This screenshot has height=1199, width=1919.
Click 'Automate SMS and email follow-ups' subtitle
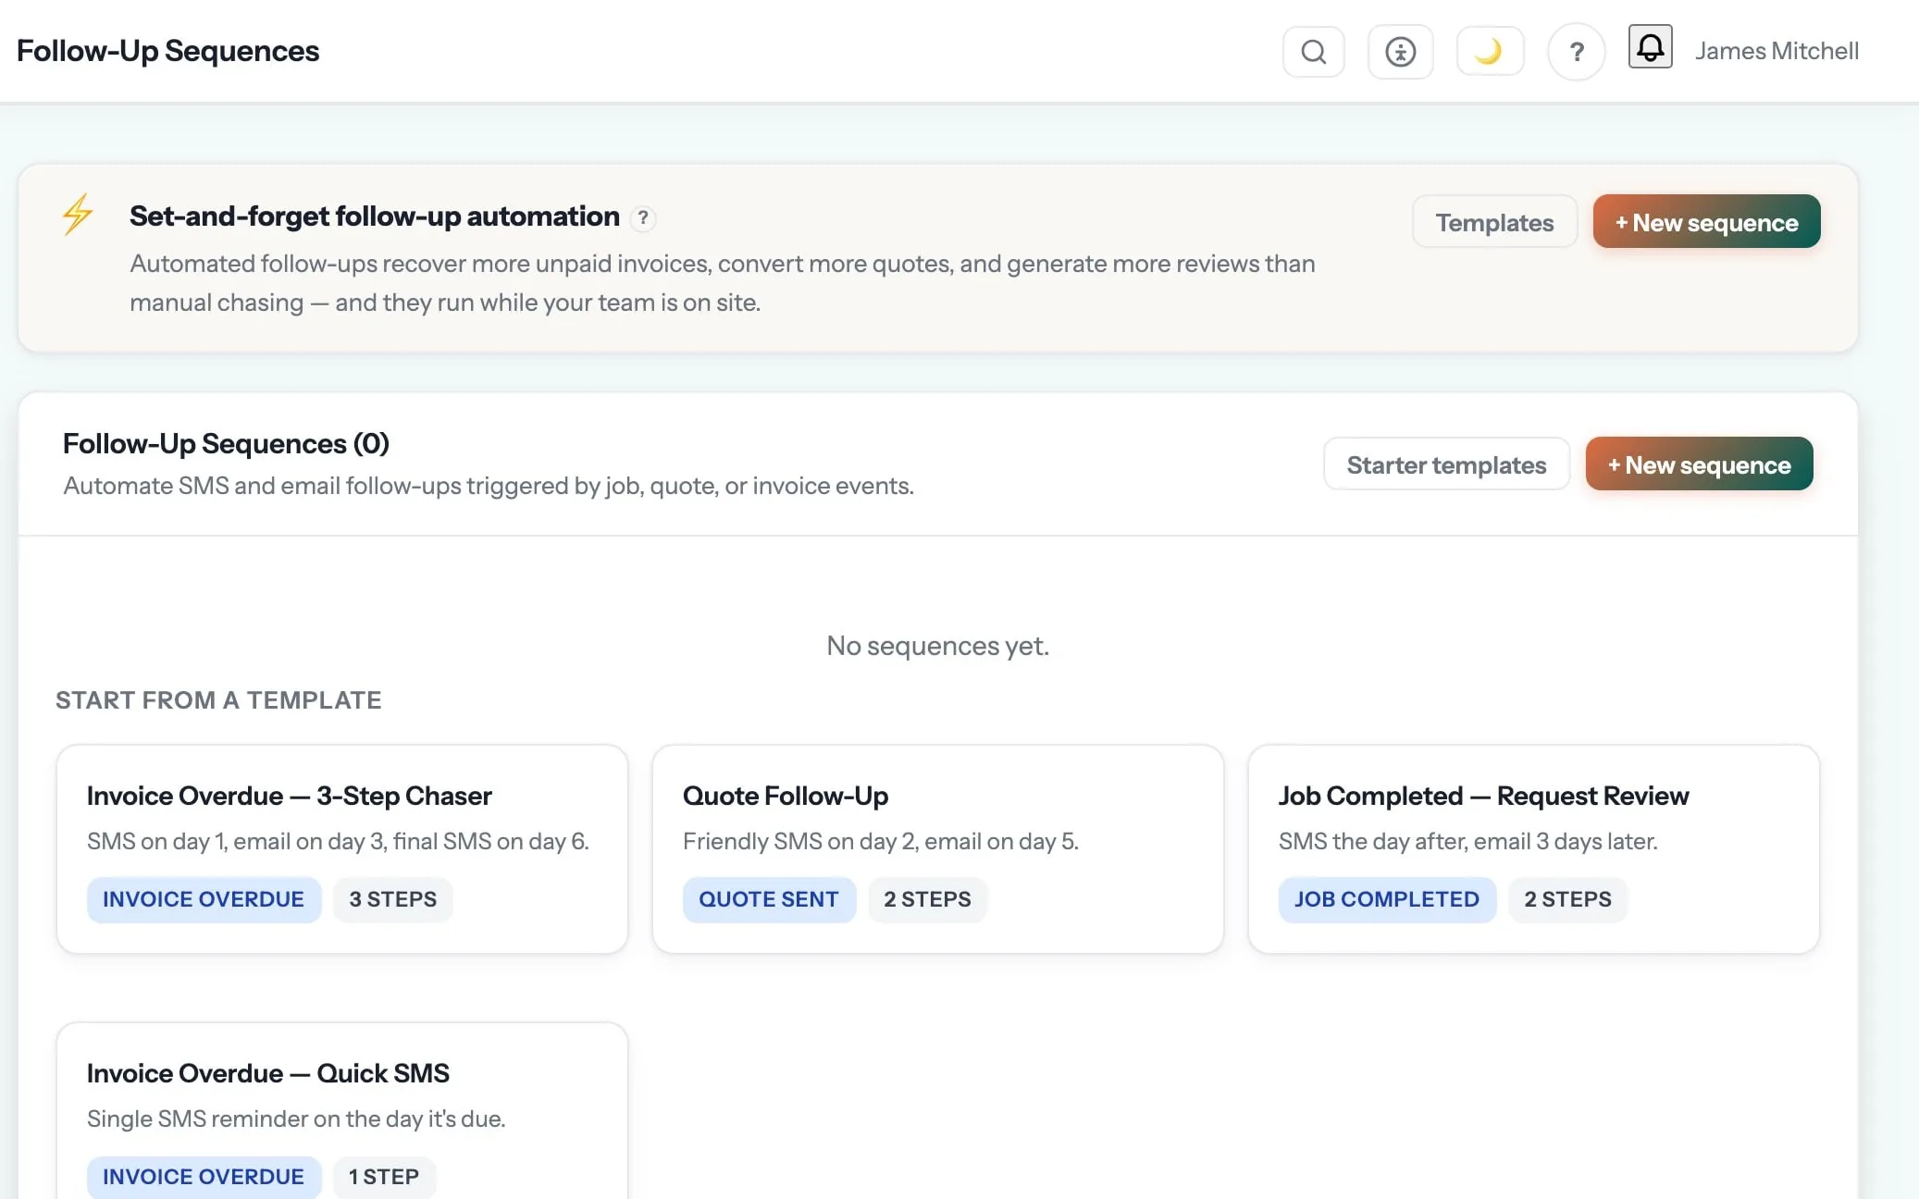[x=489, y=486]
